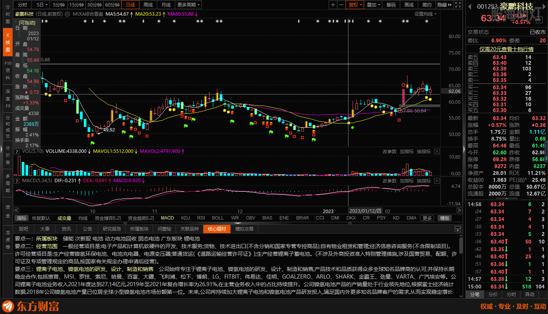Close the MACD indicator panel
548x314 pixels.
tap(437, 181)
